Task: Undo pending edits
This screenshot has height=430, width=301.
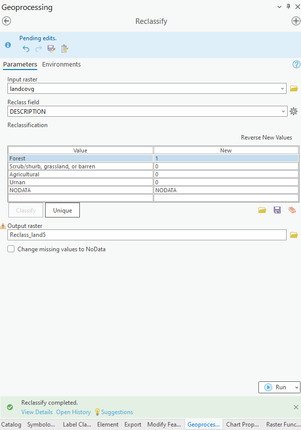Action: 26,49
